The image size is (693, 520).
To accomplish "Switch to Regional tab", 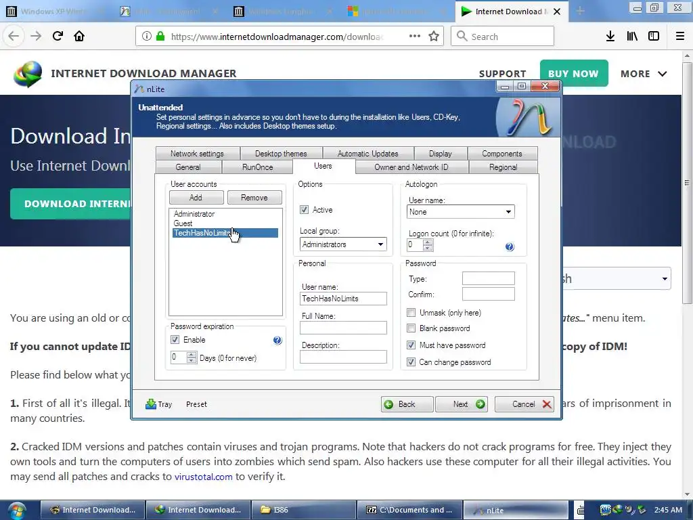I will (503, 167).
